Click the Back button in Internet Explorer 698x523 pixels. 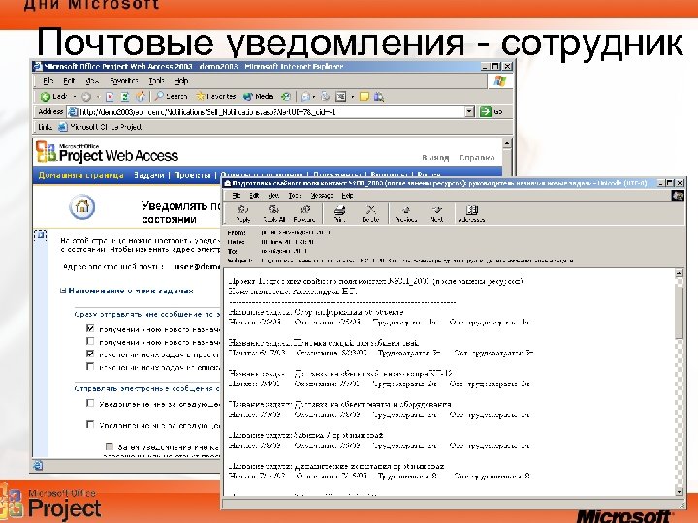coord(53,97)
